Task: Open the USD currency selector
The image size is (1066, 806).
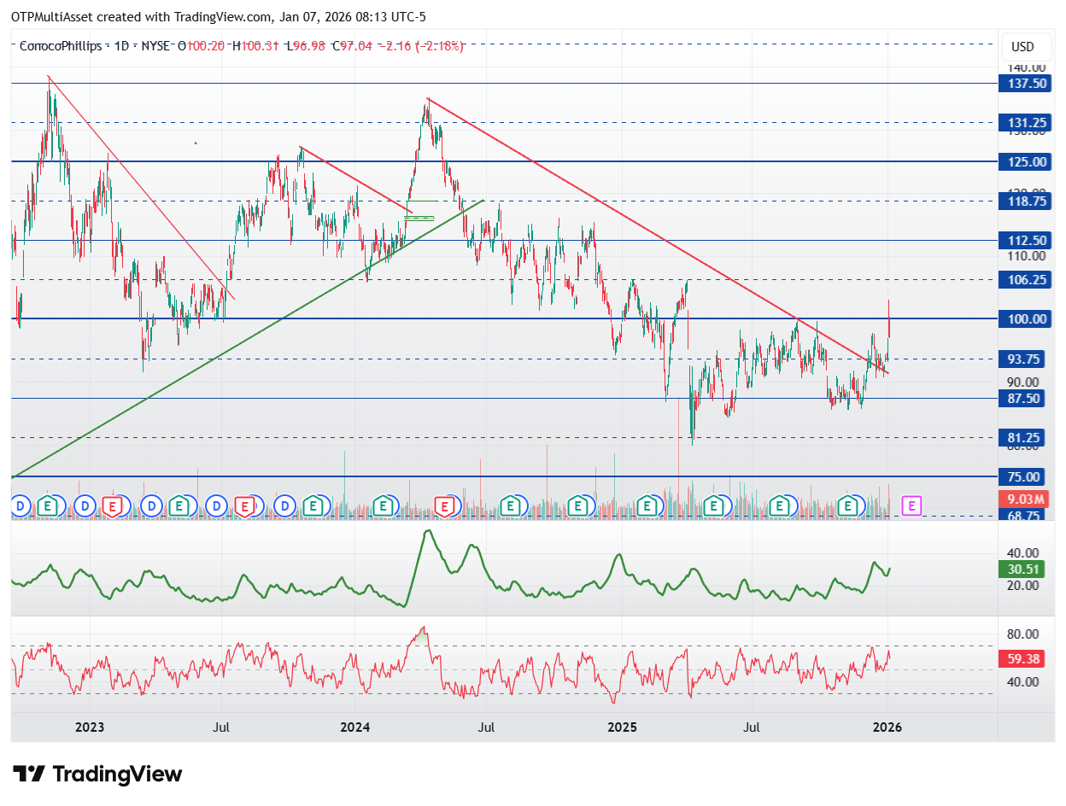Action: (x=1022, y=47)
